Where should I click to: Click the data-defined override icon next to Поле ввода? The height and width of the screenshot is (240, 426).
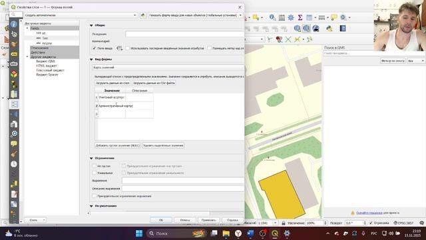(x=119, y=48)
